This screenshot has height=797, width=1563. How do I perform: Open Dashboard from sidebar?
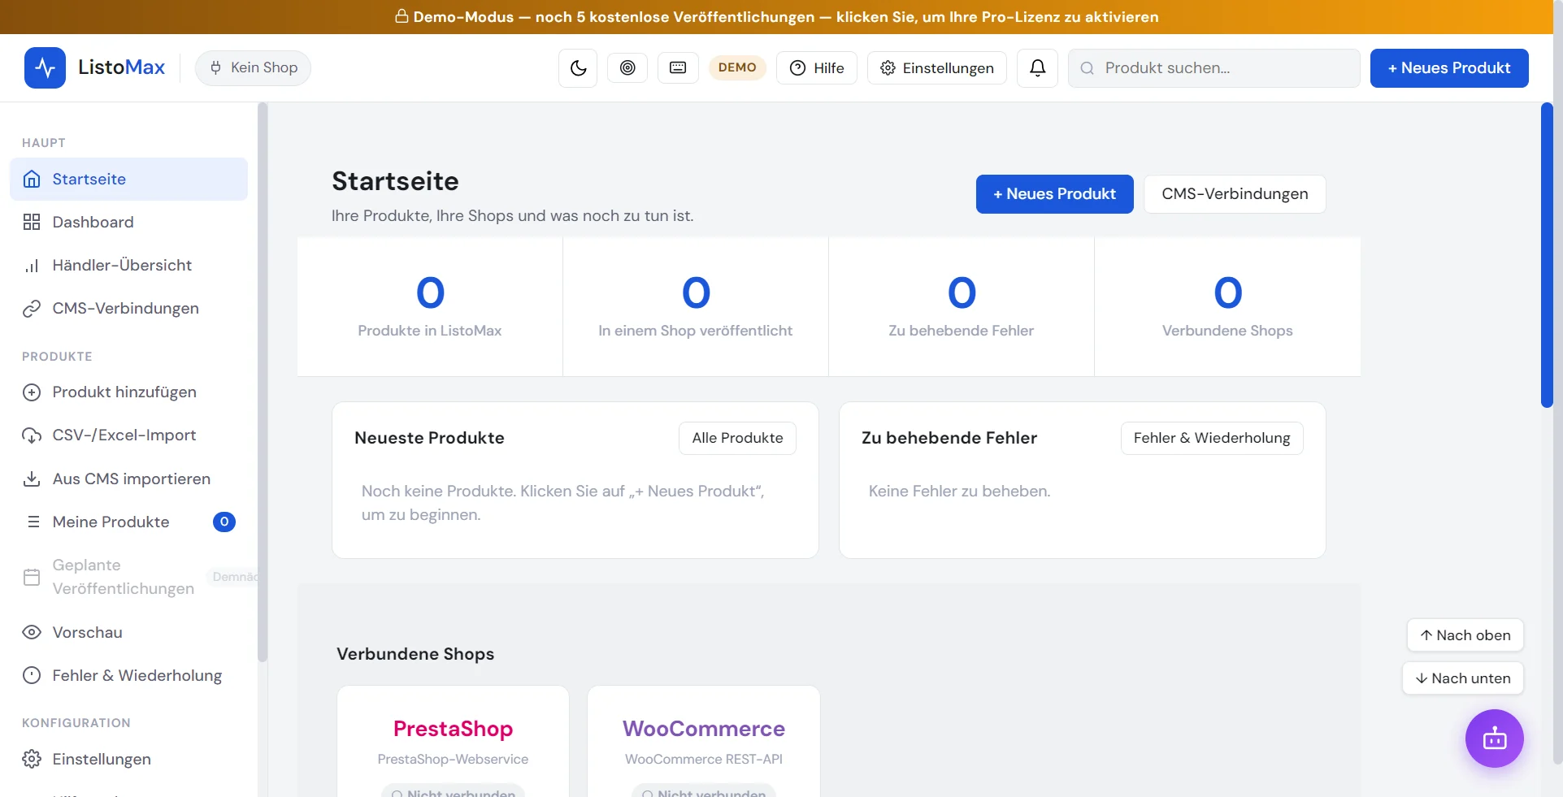pos(128,223)
